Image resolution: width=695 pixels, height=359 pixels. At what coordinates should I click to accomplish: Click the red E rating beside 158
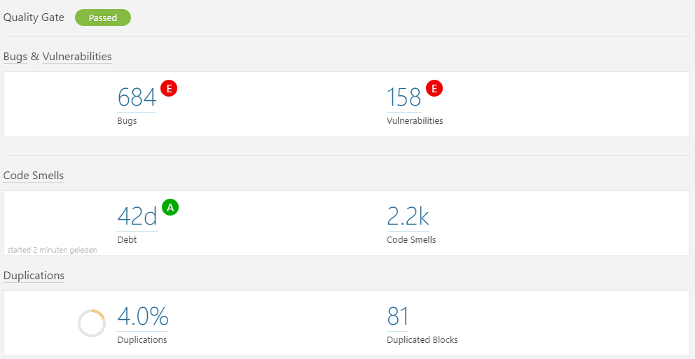(x=435, y=88)
